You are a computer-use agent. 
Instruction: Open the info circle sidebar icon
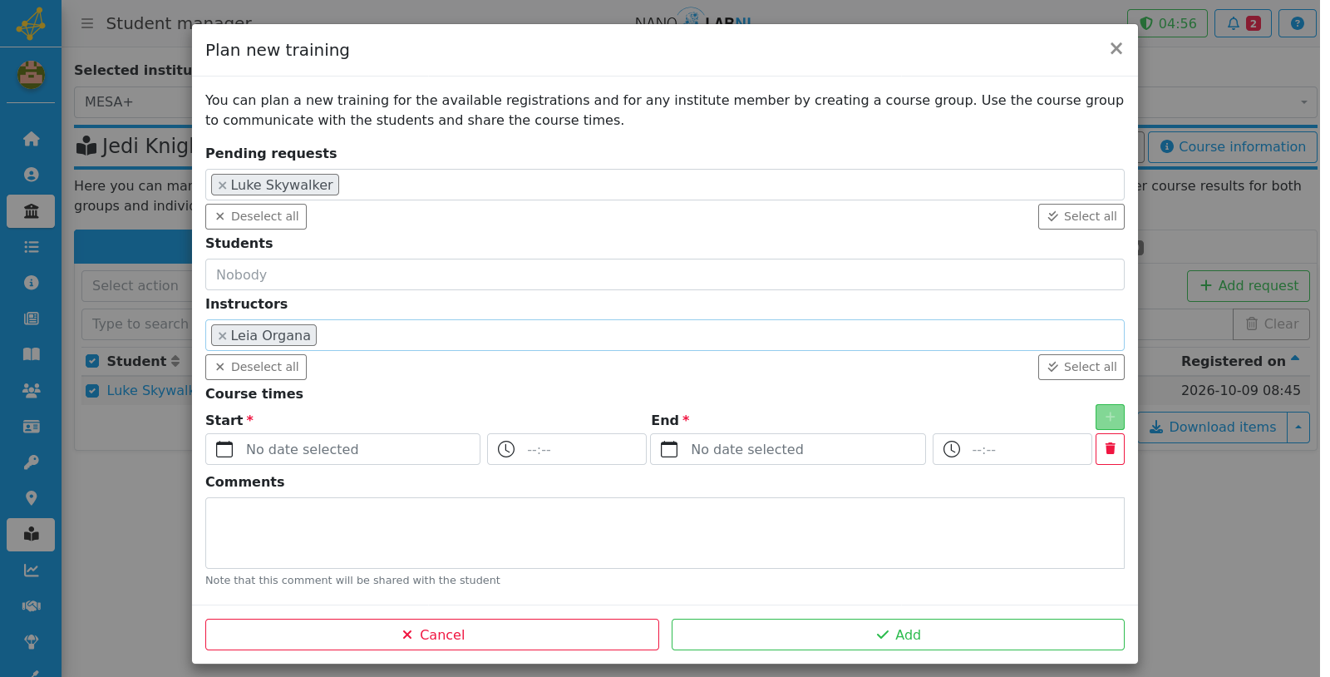pyautogui.click(x=31, y=283)
